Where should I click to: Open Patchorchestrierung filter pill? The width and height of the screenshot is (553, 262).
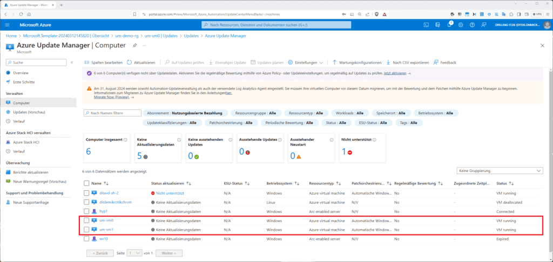click(x=231, y=123)
